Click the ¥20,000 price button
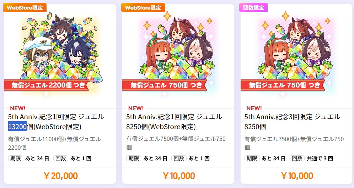Image resolution: width=354 pixels, height=188 pixels. click(x=61, y=176)
